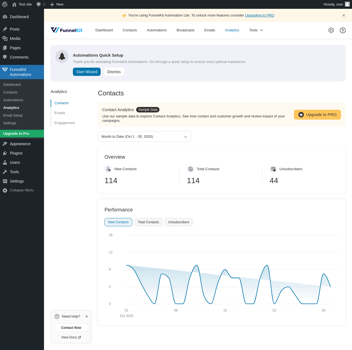Open FunnelKit settings gear icon
The width and height of the screenshot is (352, 350).
pos(331,30)
